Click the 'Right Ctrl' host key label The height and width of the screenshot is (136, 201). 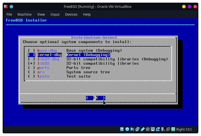click(184, 129)
